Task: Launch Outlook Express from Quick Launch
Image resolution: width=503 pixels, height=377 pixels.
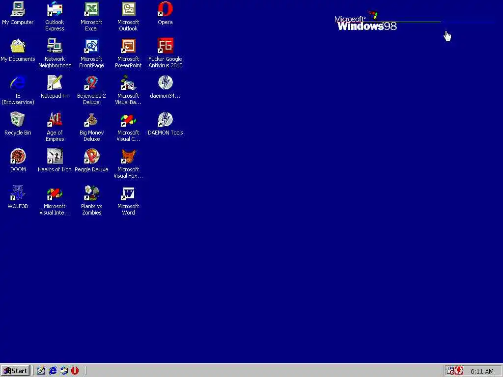Action: [64, 371]
